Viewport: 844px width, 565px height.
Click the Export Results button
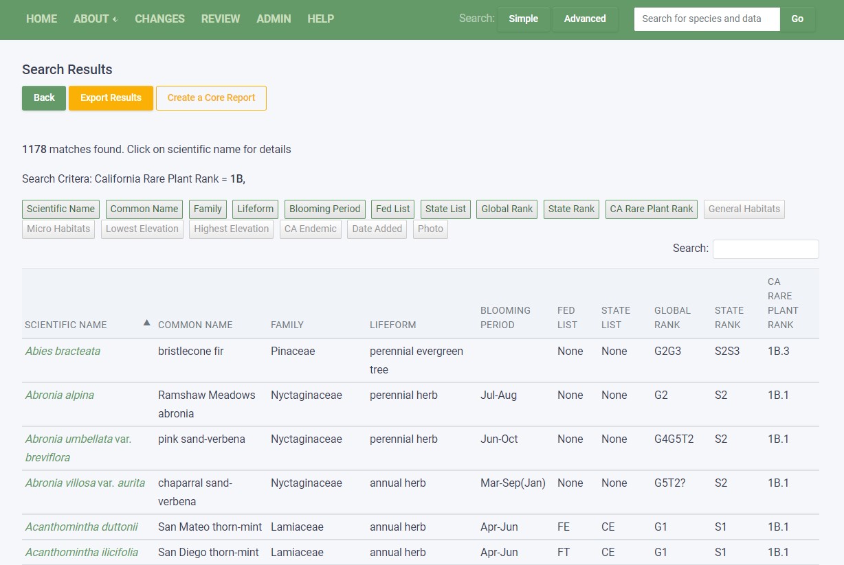point(111,97)
